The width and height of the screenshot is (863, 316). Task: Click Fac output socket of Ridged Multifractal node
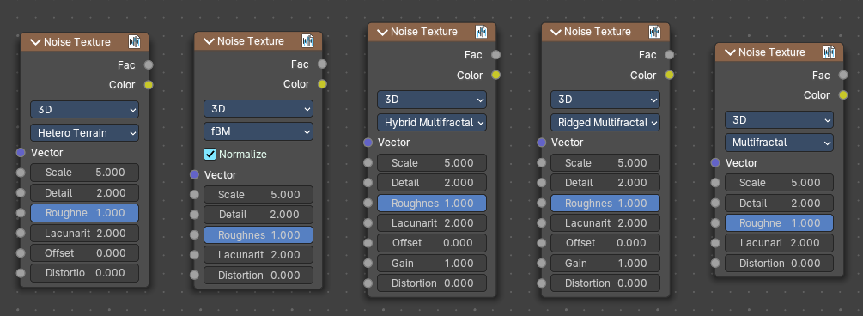tap(669, 54)
